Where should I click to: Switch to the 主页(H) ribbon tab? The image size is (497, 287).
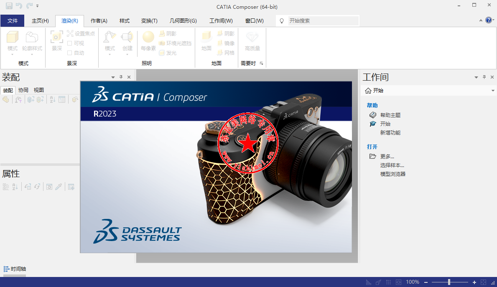pos(40,21)
